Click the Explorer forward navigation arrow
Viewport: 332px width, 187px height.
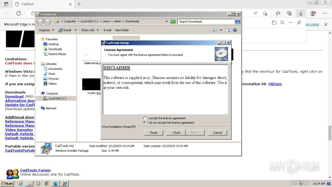(47, 22)
